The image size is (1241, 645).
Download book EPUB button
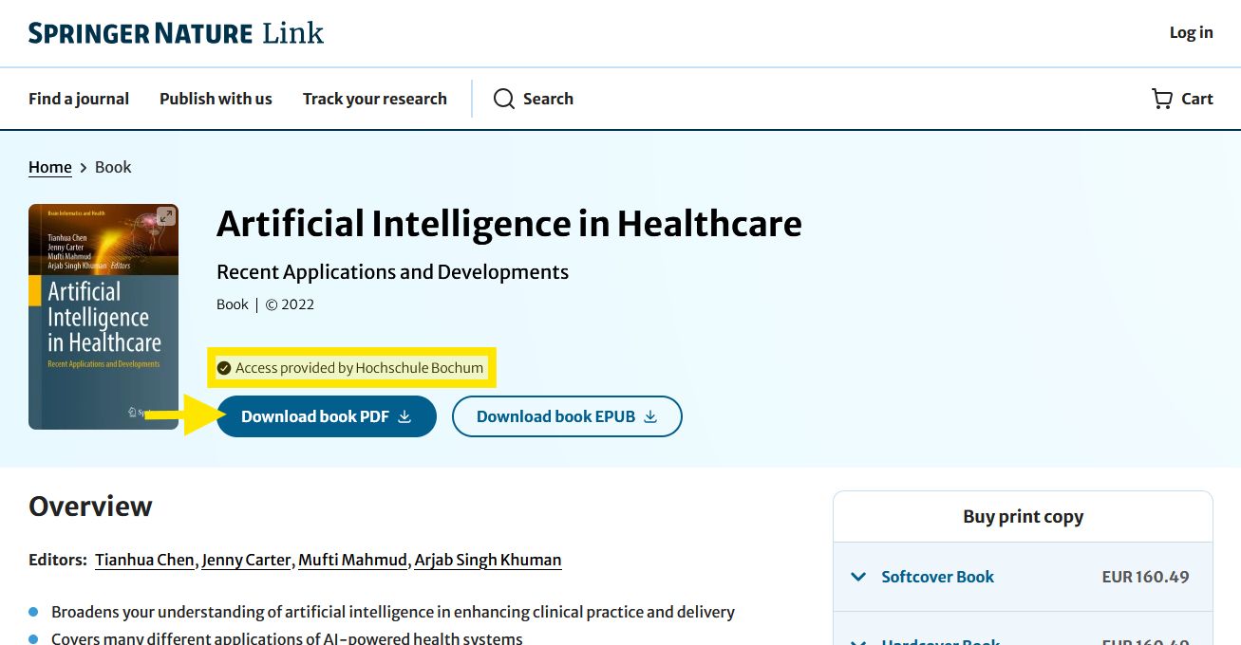coord(567,416)
